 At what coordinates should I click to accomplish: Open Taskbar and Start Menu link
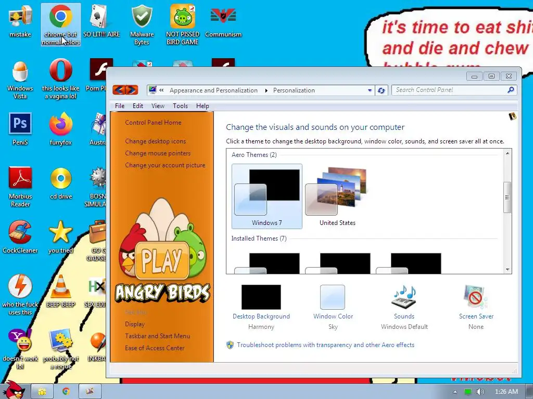[157, 336]
